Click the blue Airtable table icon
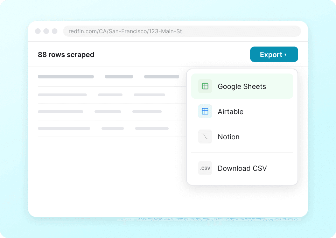Image resolution: width=336 pixels, height=238 pixels. point(205,111)
